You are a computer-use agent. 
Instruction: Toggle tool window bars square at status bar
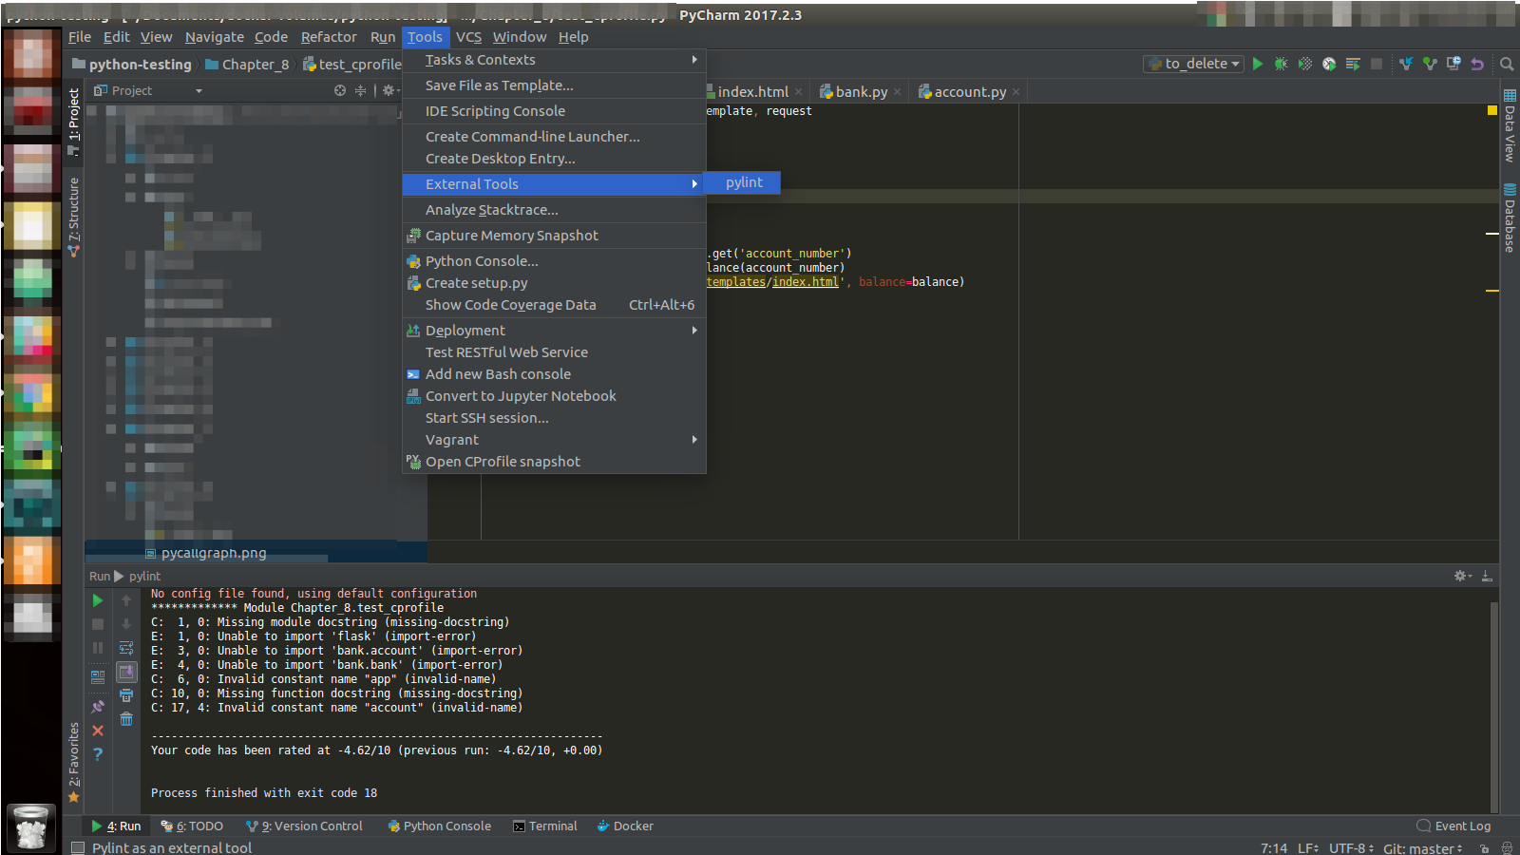coord(78,847)
